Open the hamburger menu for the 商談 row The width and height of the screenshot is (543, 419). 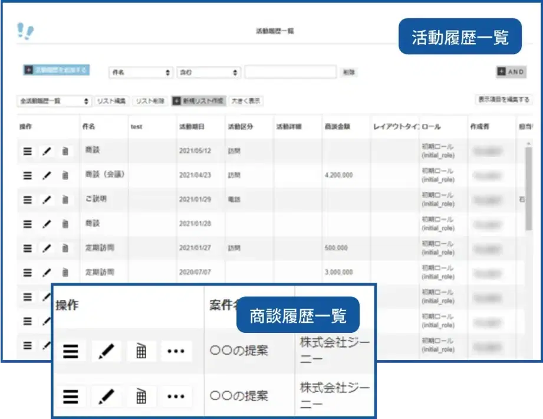(27, 151)
